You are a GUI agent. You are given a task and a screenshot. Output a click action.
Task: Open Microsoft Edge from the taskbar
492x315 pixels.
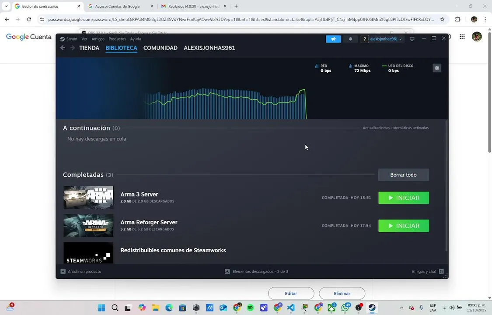click(169, 308)
